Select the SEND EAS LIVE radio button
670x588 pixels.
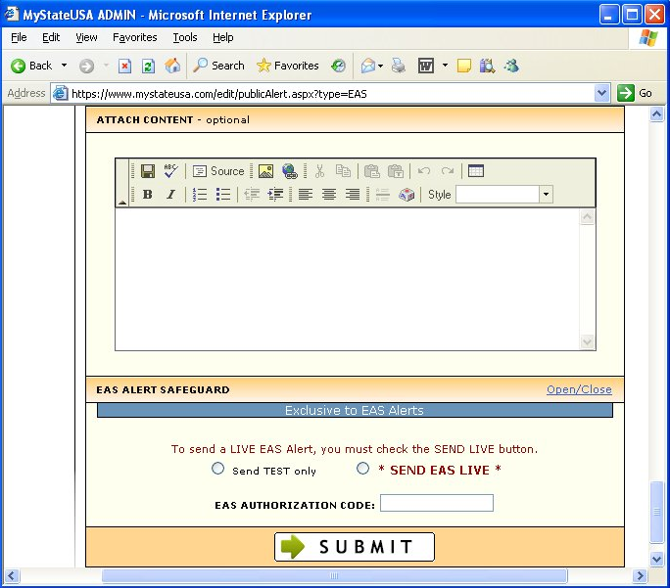tap(362, 469)
